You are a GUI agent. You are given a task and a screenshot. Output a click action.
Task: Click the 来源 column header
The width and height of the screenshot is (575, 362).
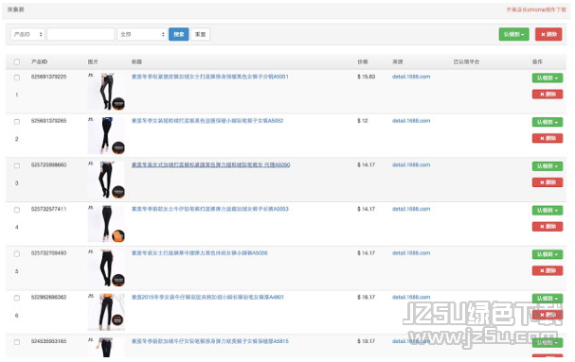coord(398,61)
